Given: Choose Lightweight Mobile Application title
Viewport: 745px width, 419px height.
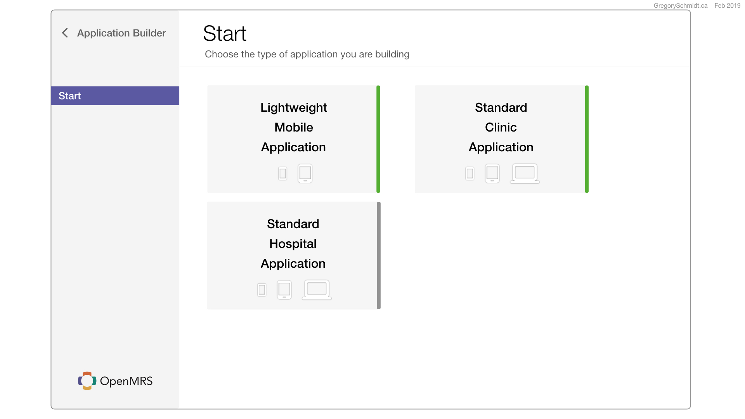Looking at the screenshot, I should [294, 127].
